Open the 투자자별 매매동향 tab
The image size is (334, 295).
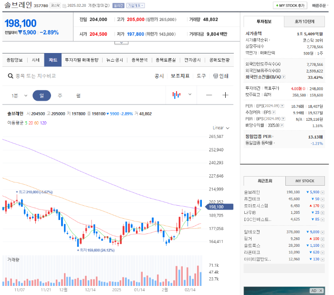(82, 60)
